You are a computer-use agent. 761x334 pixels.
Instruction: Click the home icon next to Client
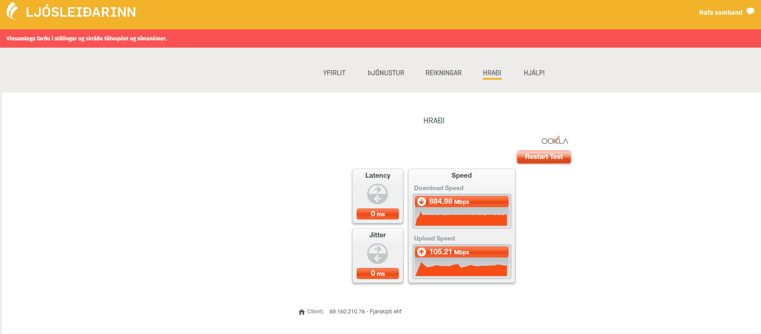click(302, 312)
